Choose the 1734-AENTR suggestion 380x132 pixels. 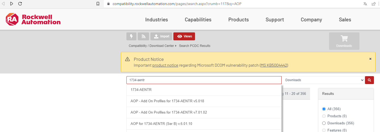tap(204, 90)
